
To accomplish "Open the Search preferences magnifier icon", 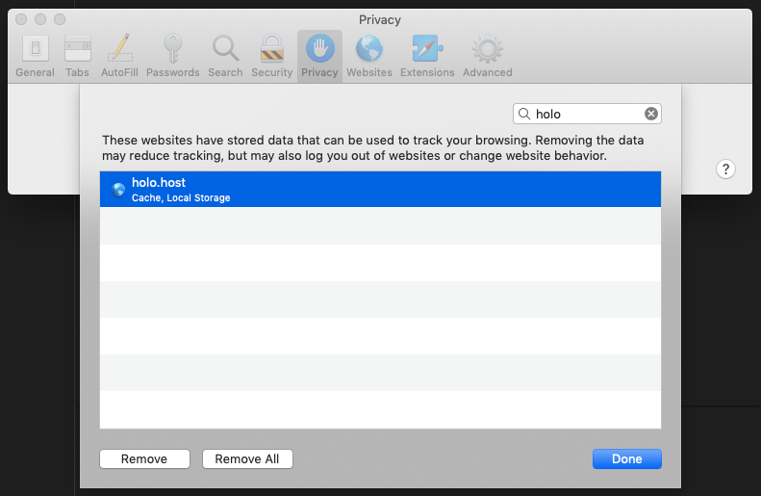I will pos(225,55).
